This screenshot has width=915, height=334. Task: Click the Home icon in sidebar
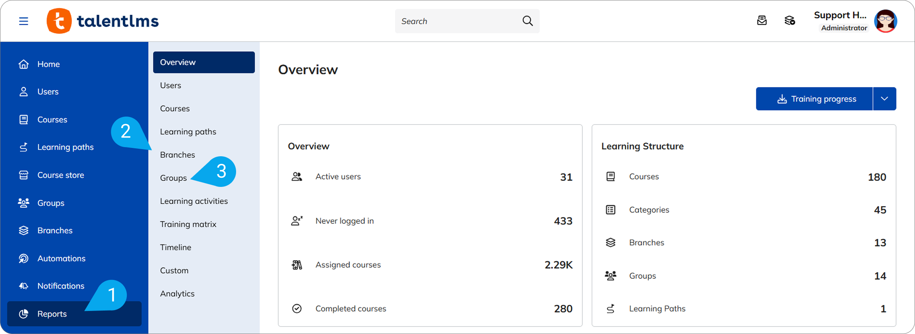coord(23,64)
